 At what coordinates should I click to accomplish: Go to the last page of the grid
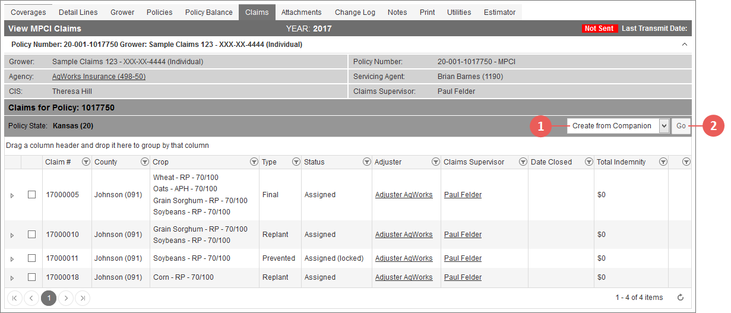click(83, 298)
